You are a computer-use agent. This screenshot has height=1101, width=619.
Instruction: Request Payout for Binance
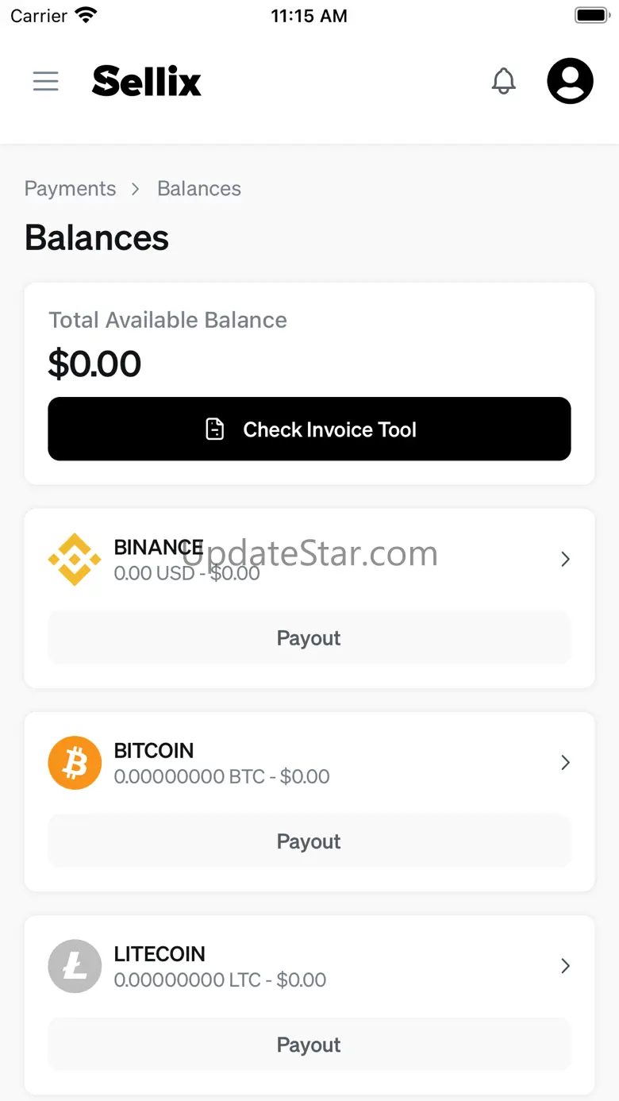coord(309,638)
